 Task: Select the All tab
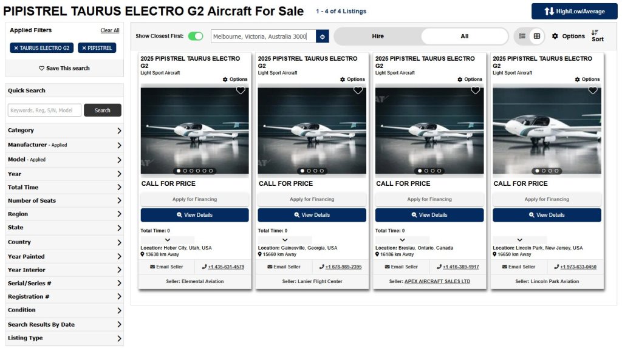464,36
